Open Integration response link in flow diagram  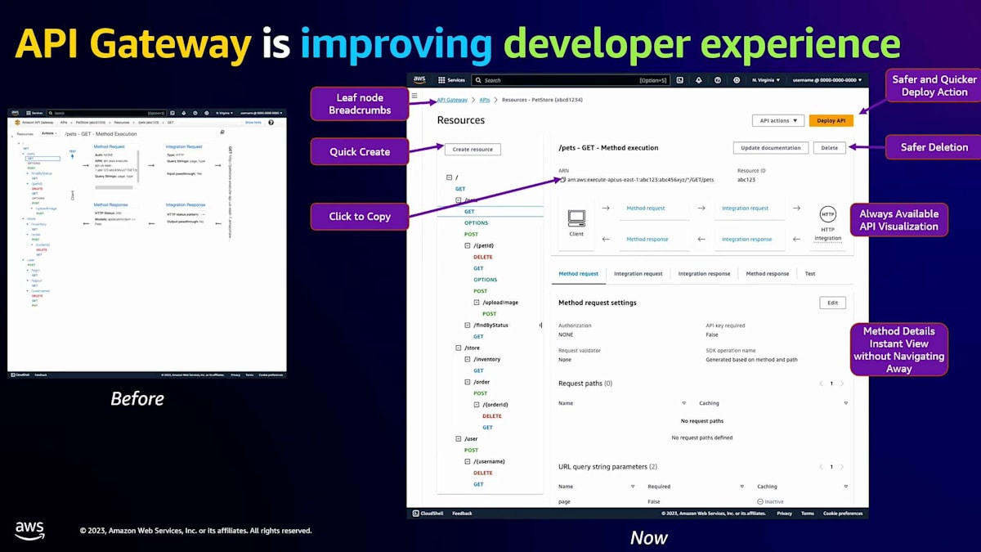(x=747, y=240)
